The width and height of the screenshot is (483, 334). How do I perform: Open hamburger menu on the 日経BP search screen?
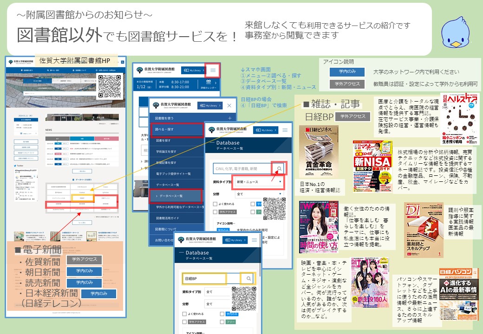[x=255, y=240]
